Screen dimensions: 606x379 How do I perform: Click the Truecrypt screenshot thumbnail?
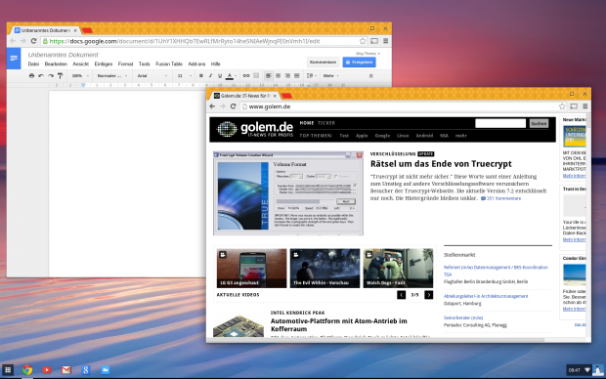(288, 193)
